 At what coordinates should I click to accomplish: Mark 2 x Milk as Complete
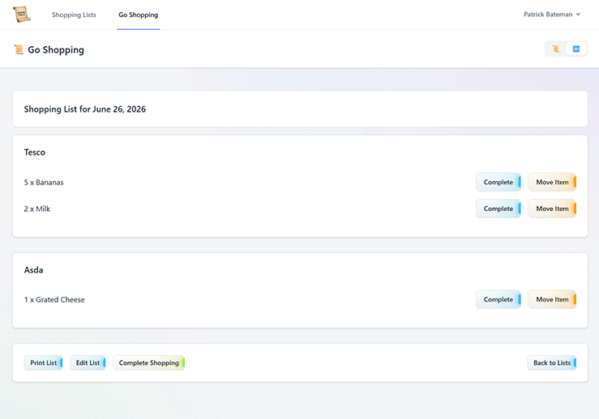[498, 209]
